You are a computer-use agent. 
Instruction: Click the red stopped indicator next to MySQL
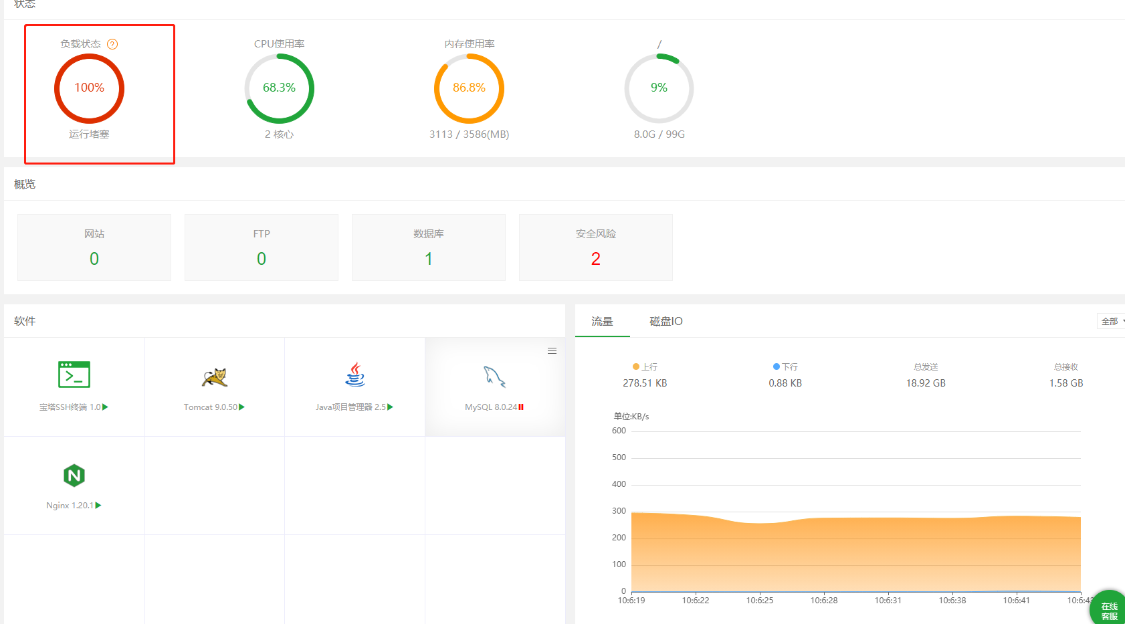(521, 407)
